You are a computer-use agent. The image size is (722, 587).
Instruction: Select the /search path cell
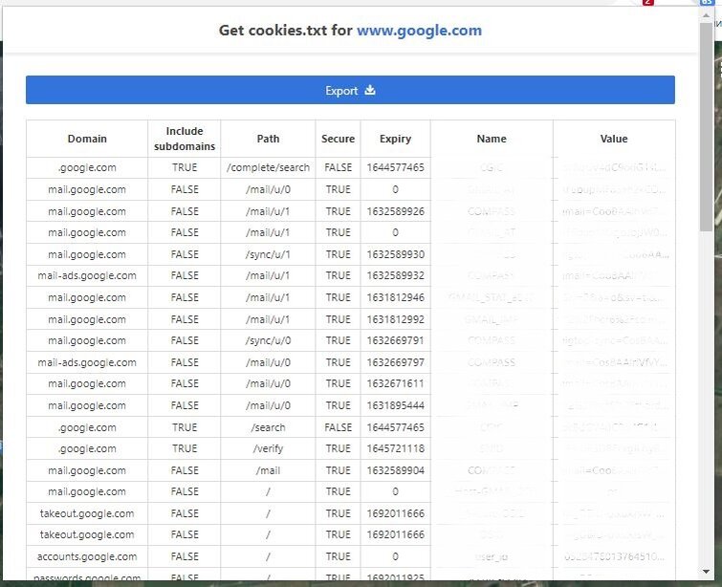(268, 427)
